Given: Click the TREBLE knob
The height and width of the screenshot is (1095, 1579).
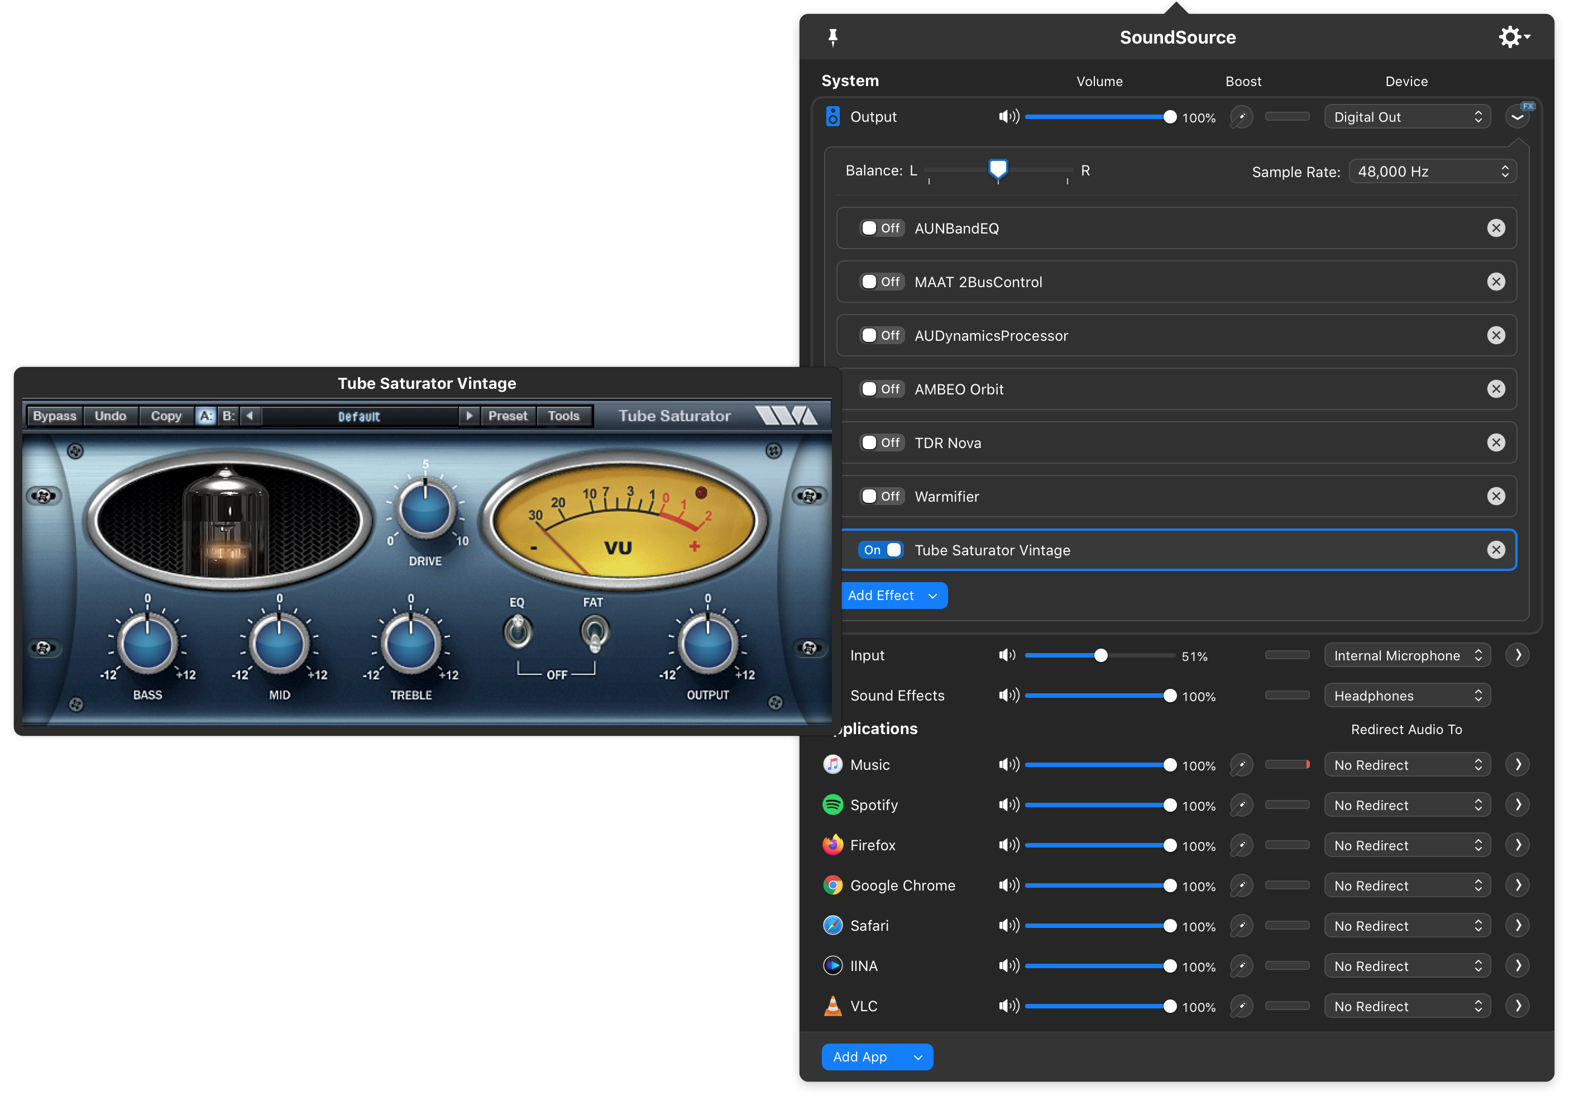Looking at the screenshot, I should point(411,644).
